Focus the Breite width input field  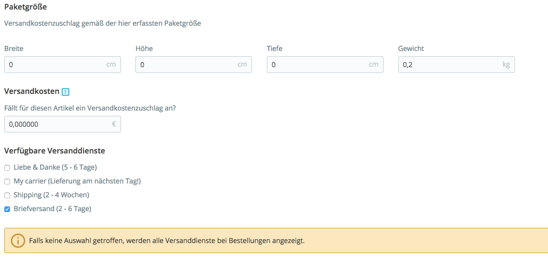[63, 65]
